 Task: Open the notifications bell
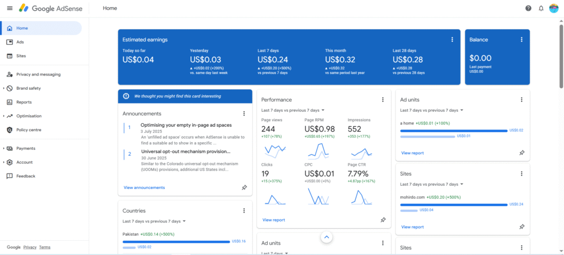click(541, 8)
